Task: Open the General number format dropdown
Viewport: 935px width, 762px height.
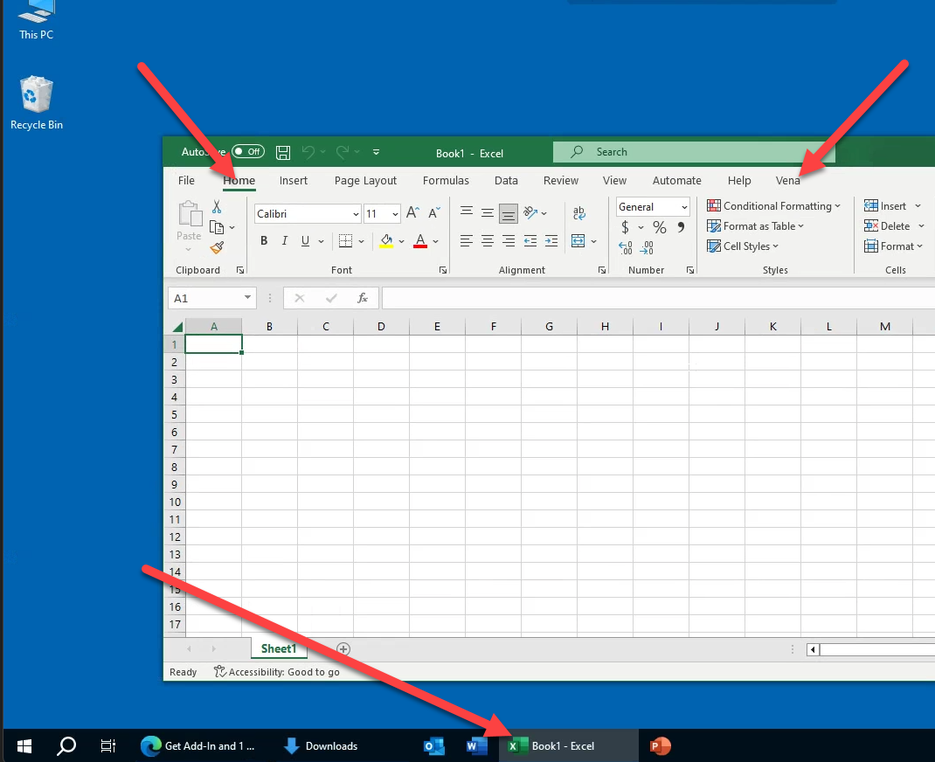Action: click(x=684, y=207)
